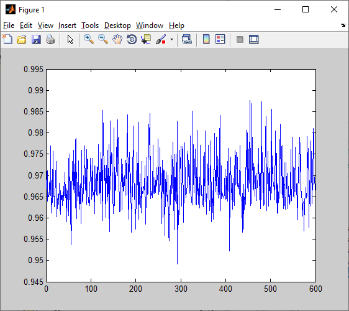Hide plot tools using the gray square icon
Image resolution: width=349 pixels, height=311 pixels.
240,40
